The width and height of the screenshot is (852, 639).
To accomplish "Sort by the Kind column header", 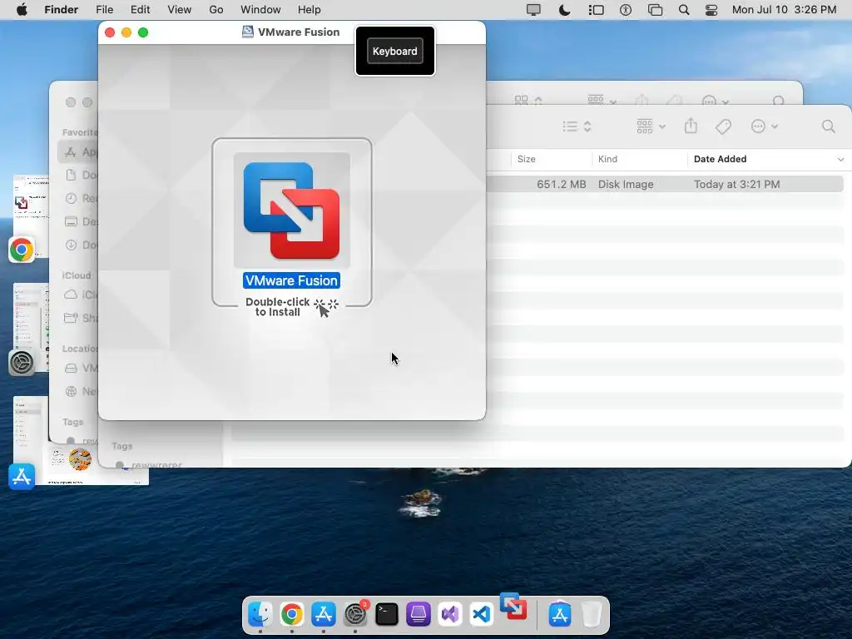I will coord(607,159).
